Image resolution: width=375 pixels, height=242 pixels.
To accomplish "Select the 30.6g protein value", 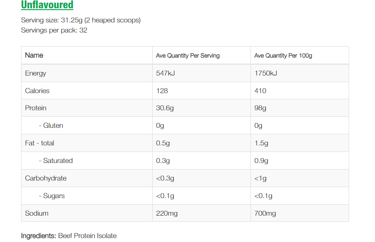I will pos(165,108).
